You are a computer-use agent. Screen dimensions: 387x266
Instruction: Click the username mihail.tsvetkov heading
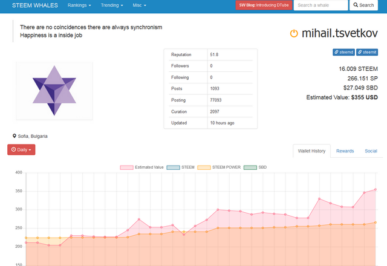tap(340, 33)
